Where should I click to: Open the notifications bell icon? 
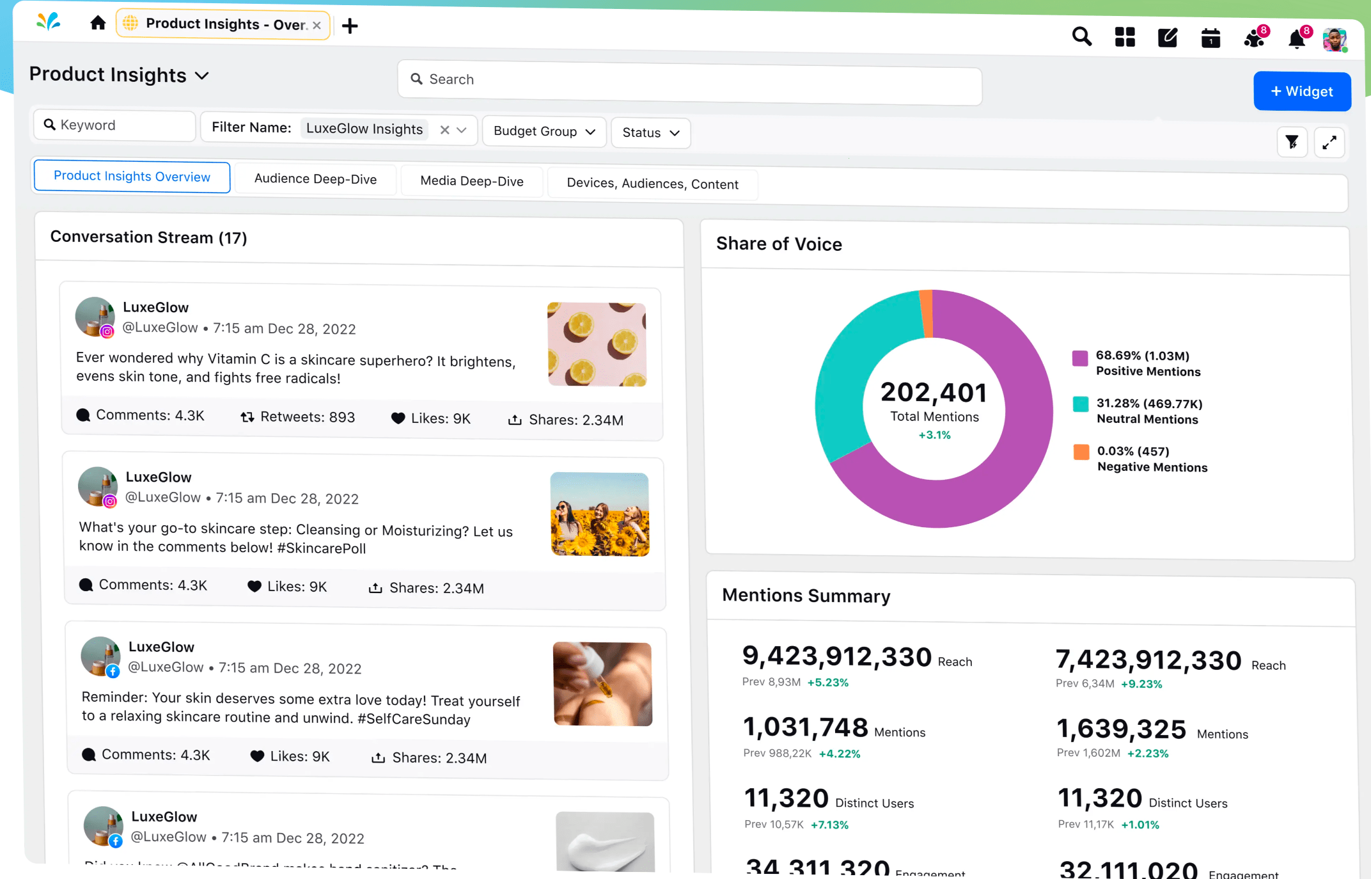click(x=1296, y=39)
